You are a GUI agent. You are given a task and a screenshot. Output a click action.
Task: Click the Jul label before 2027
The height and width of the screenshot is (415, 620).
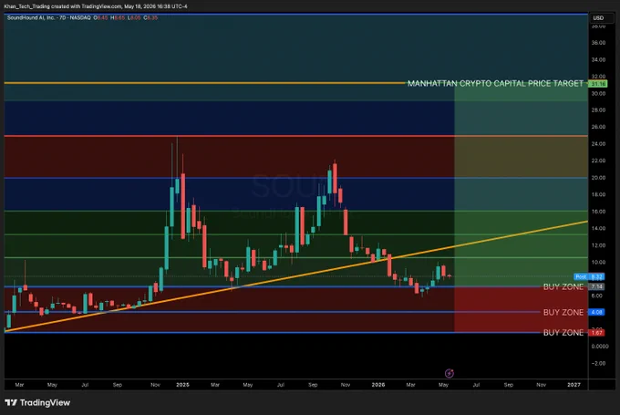(476, 385)
